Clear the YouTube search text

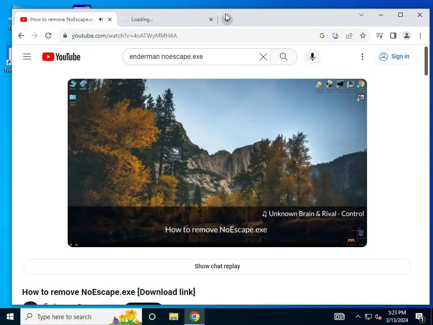coord(263,57)
